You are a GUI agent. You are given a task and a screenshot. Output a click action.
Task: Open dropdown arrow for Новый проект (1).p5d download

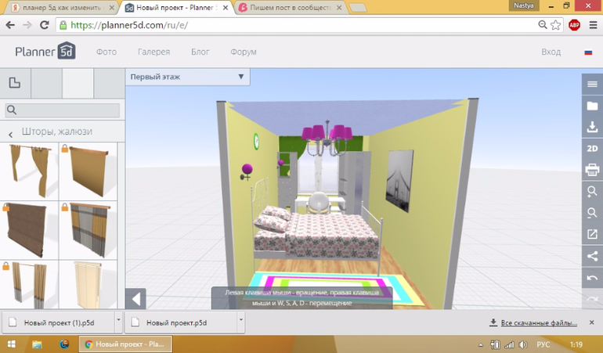pos(117,321)
